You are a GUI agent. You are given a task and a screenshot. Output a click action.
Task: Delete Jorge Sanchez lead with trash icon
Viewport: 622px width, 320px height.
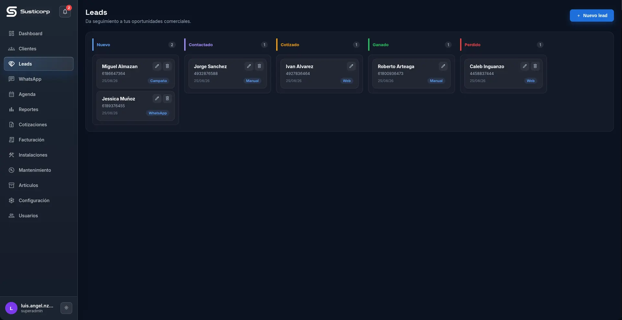(259, 66)
